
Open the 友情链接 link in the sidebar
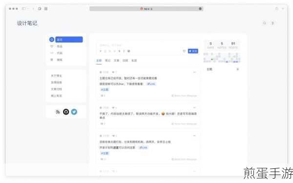tap(56, 82)
